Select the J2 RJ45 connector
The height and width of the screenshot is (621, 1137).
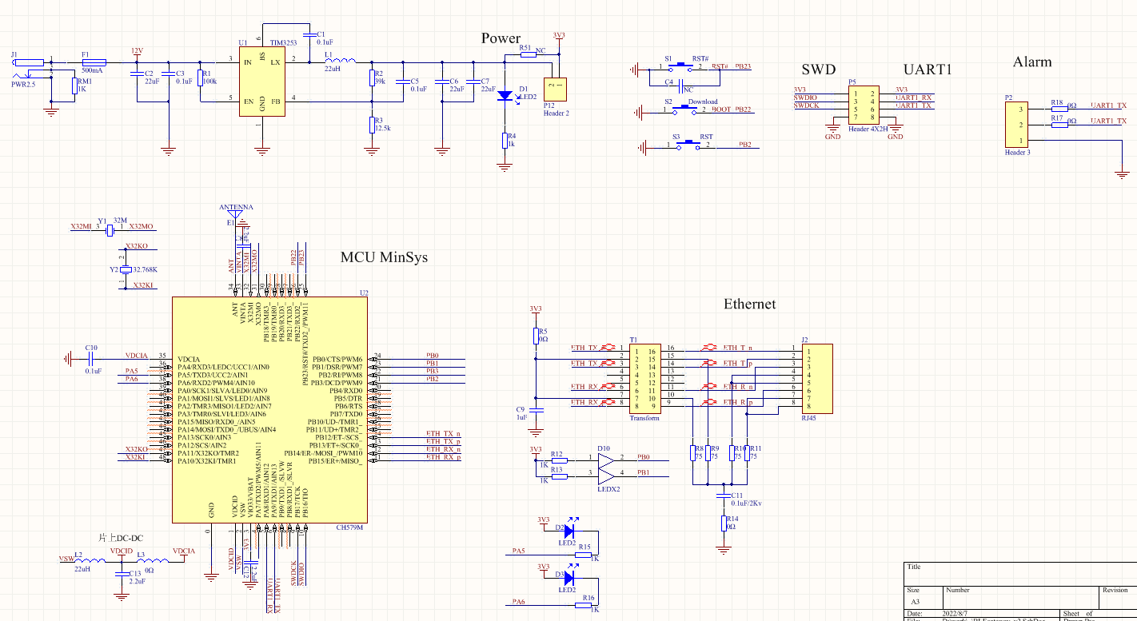[x=817, y=379]
